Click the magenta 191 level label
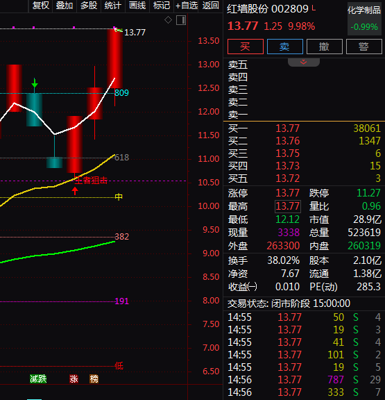385x400 pixels. tap(122, 301)
